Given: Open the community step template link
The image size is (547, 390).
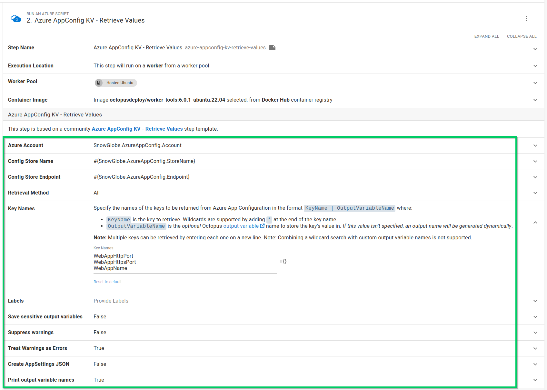Looking at the screenshot, I should click(x=137, y=129).
